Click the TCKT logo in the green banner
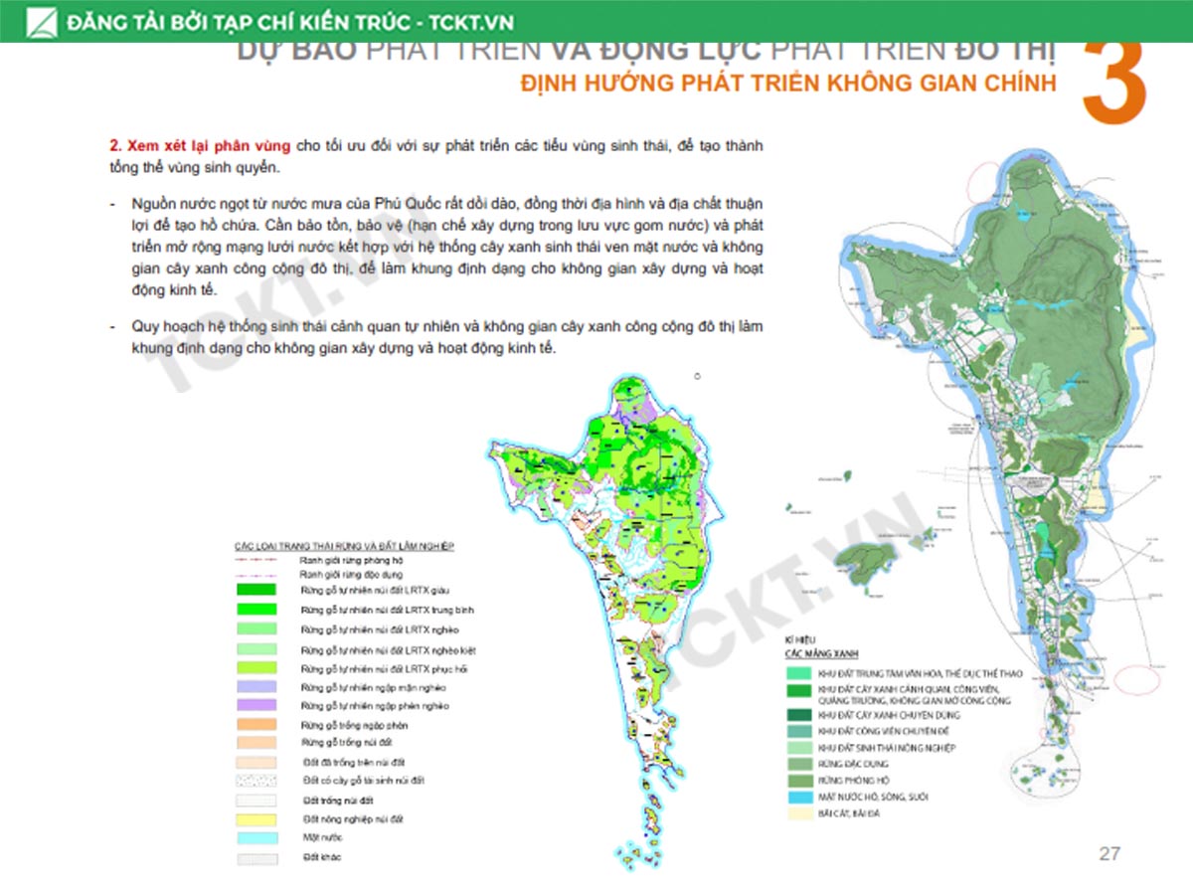This screenshot has width=1193, height=895. pyautogui.click(x=42, y=22)
